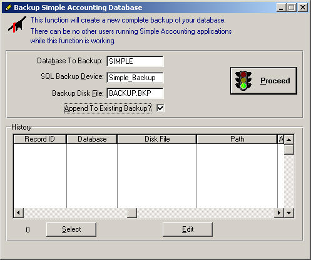Focus the SQL Backup Device field

135,78
